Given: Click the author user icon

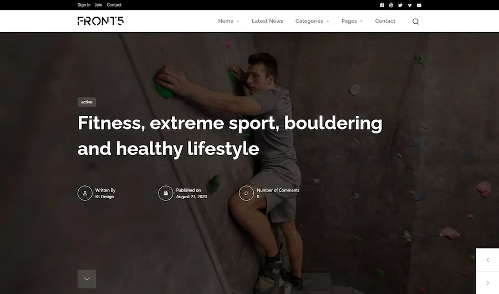Looking at the screenshot, I should pyautogui.click(x=85, y=193).
